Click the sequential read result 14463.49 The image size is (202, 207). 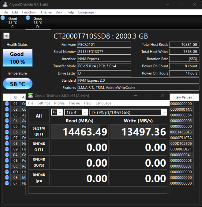(80, 131)
